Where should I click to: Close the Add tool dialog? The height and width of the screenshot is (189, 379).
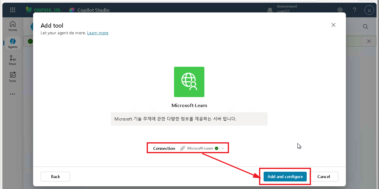pos(333,25)
